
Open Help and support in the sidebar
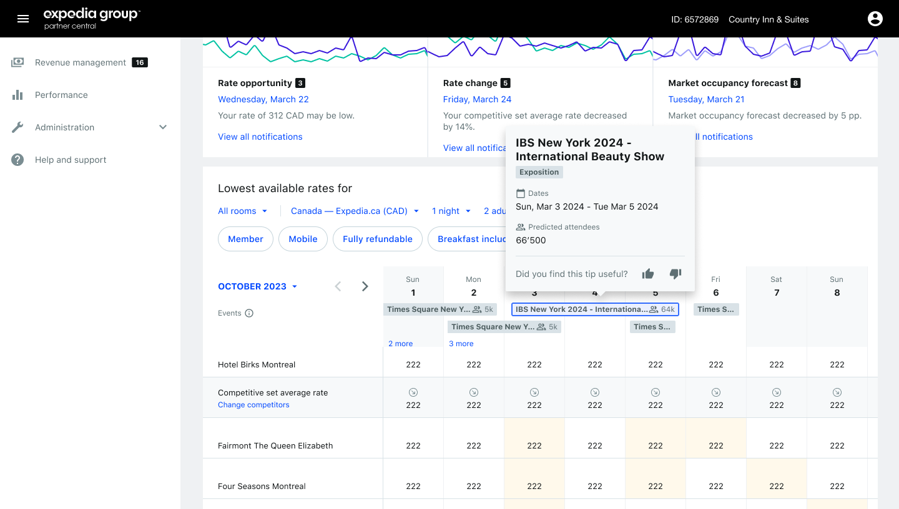(71, 160)
